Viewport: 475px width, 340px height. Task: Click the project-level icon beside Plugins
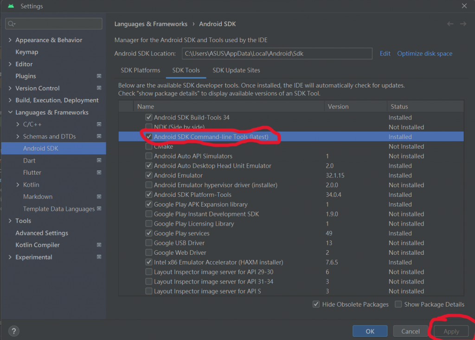[x=99, y=76]
